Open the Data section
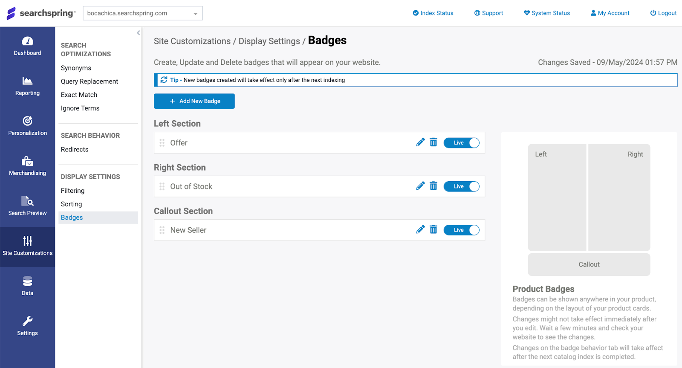This screenshot has width=682, height=368. pyautogui.click(x=27, y=286)
